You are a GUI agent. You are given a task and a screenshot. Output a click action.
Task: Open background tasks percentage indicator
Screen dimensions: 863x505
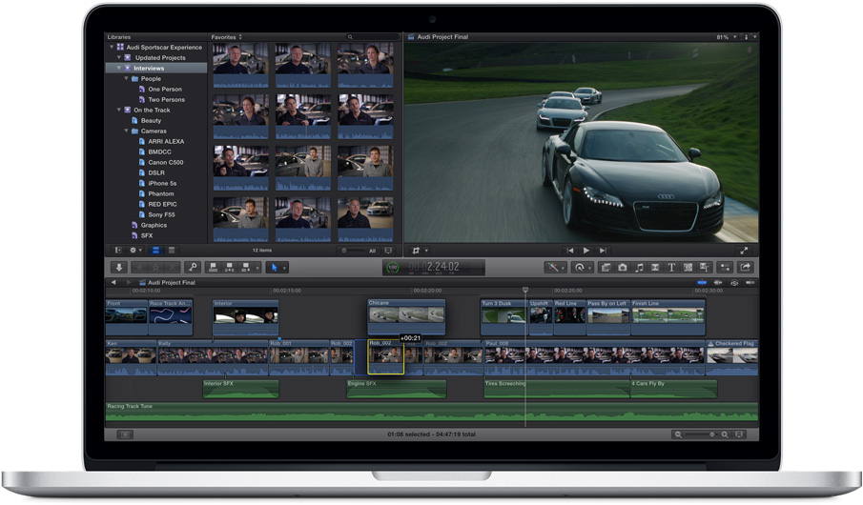pos(393,268)
